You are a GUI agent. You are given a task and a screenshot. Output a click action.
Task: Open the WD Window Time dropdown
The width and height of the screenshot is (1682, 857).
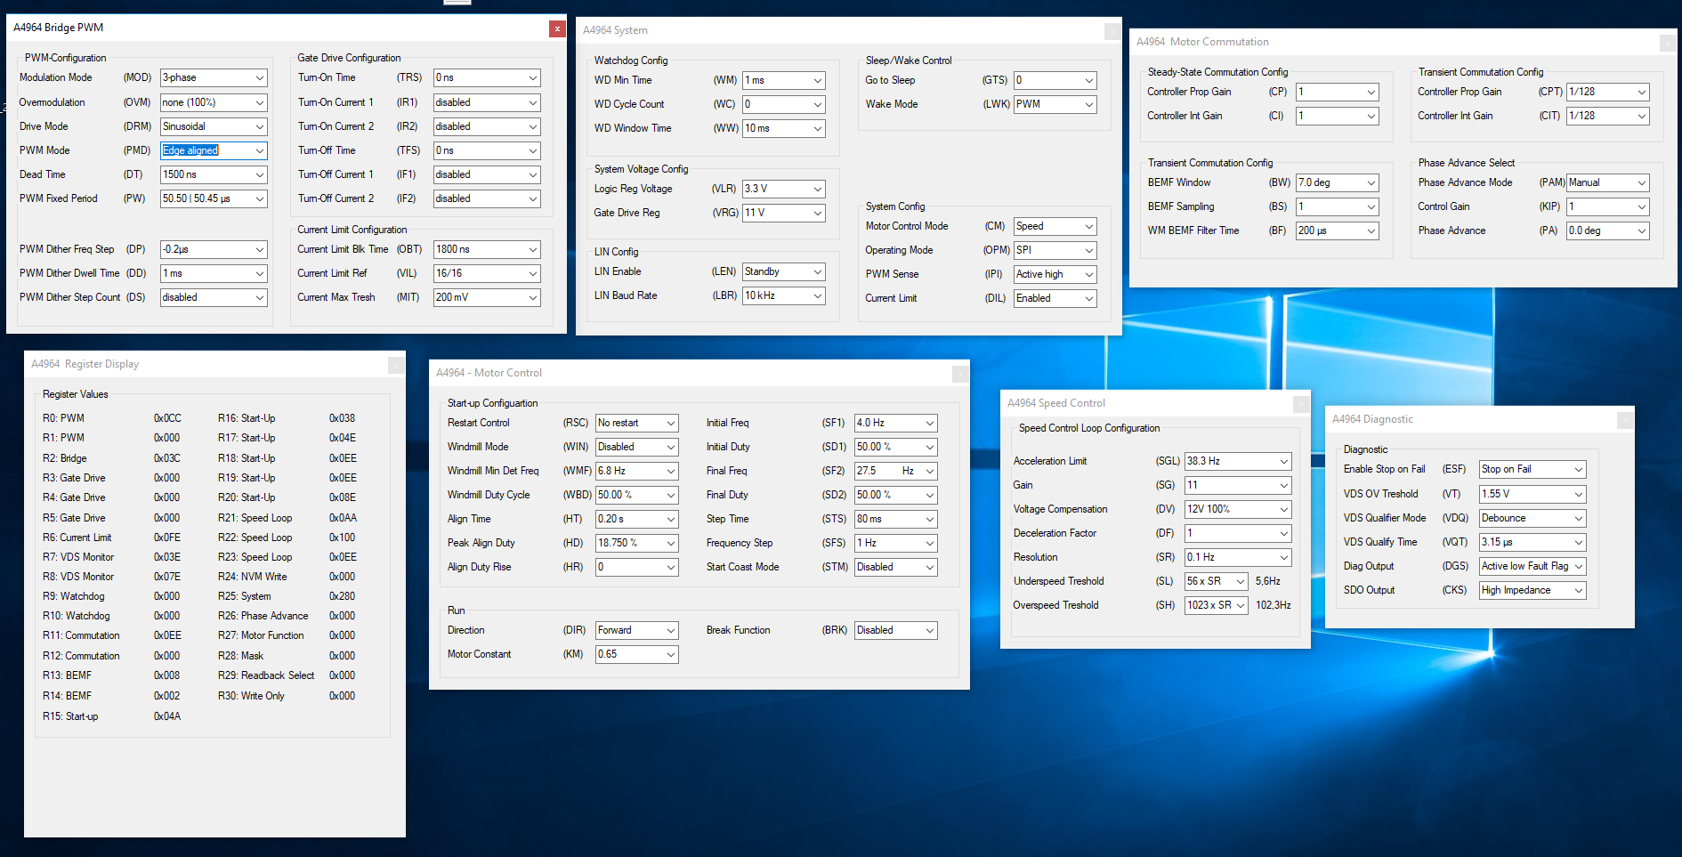(x=784, y=128)
